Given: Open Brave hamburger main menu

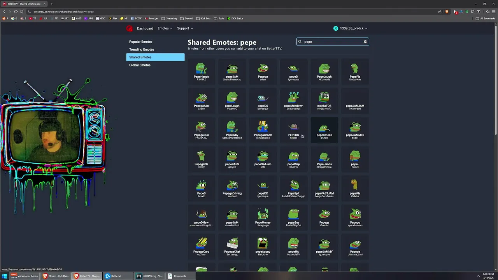Looking at the screenshot, I should pyautogui.click(x=493, y=12).
